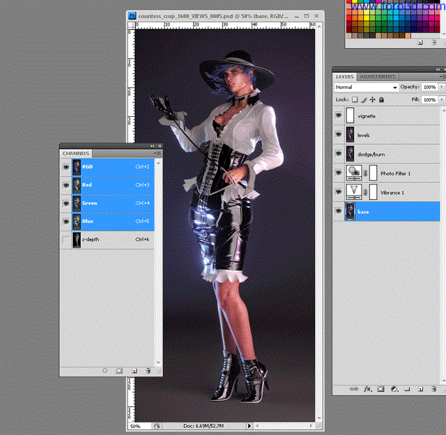Create new fill or adjustment layer icon
Screen dimensions: 446x435
[x=394, y=389]
